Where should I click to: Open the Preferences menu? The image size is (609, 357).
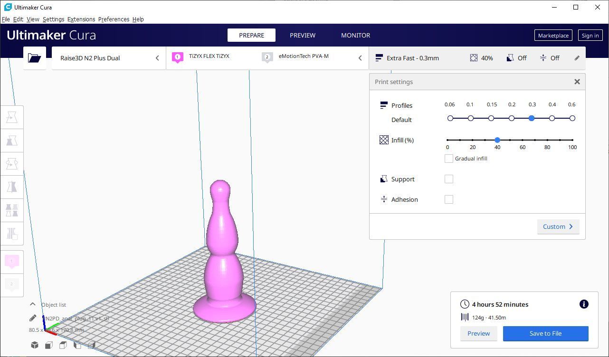[114, 19]
